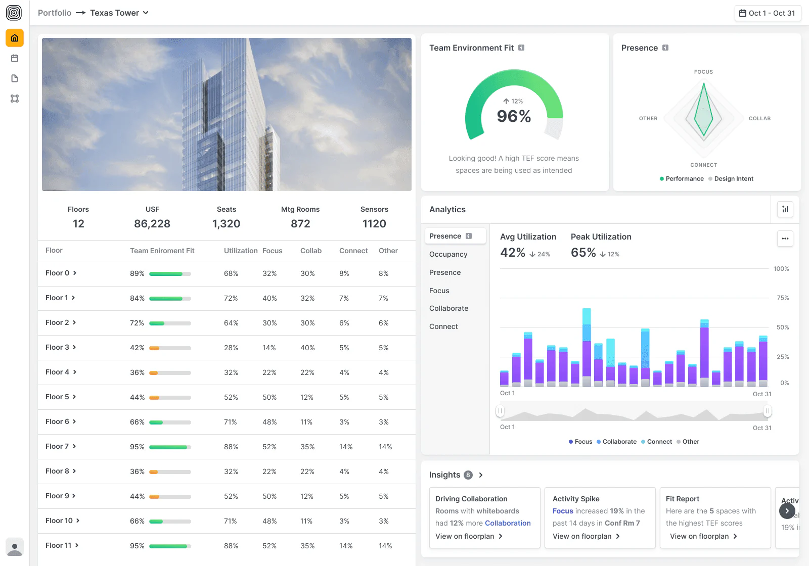The image size is (809, 566).
Task: Open the three-dot menu in utilization chart
Action: 785,239
